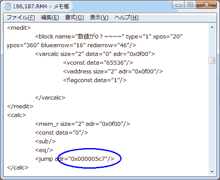The width and height of the screenshot is (220, 180).
Task: Open the 編集(E) menu
Action: coord(50,17)
